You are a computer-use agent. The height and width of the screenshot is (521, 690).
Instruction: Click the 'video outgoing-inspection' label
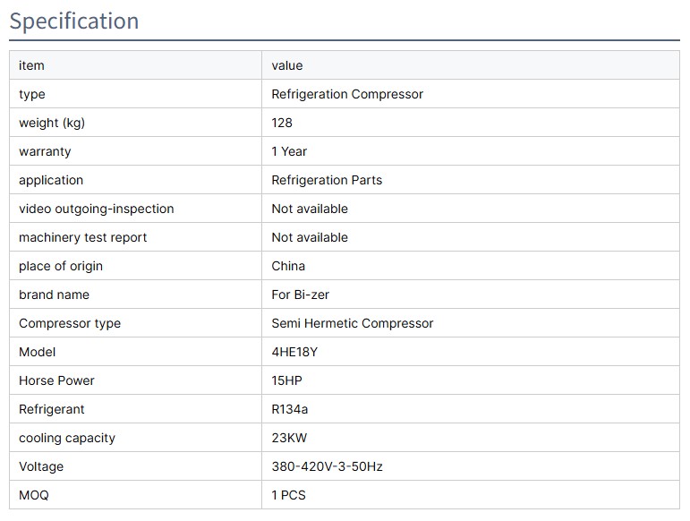[97, 209]
